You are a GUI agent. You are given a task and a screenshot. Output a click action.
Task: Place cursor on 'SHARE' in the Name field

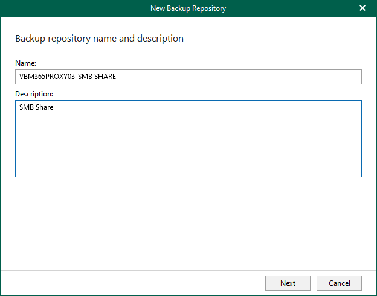click(x=105, y=77)
